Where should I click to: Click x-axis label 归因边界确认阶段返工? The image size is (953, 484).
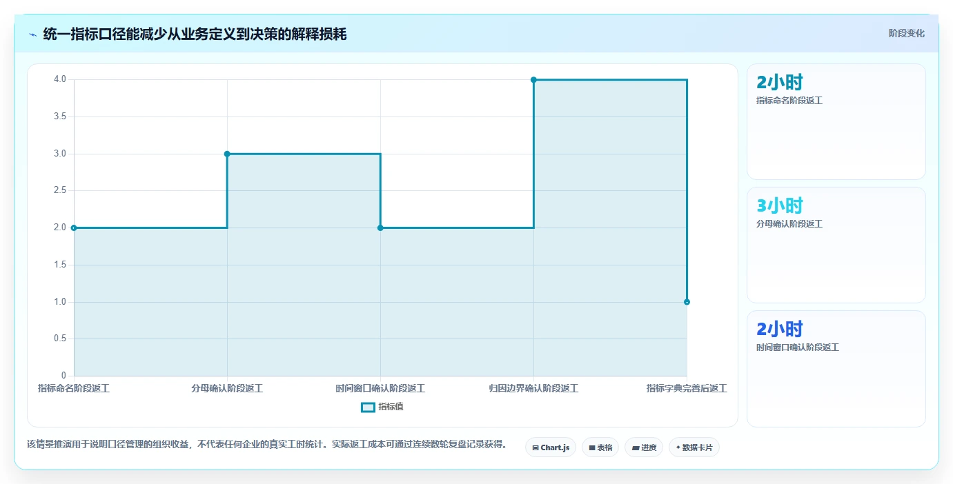click(x=533, y=388)
